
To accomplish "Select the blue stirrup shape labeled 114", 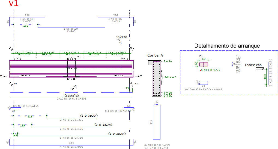I will click(x=157, y=122).
